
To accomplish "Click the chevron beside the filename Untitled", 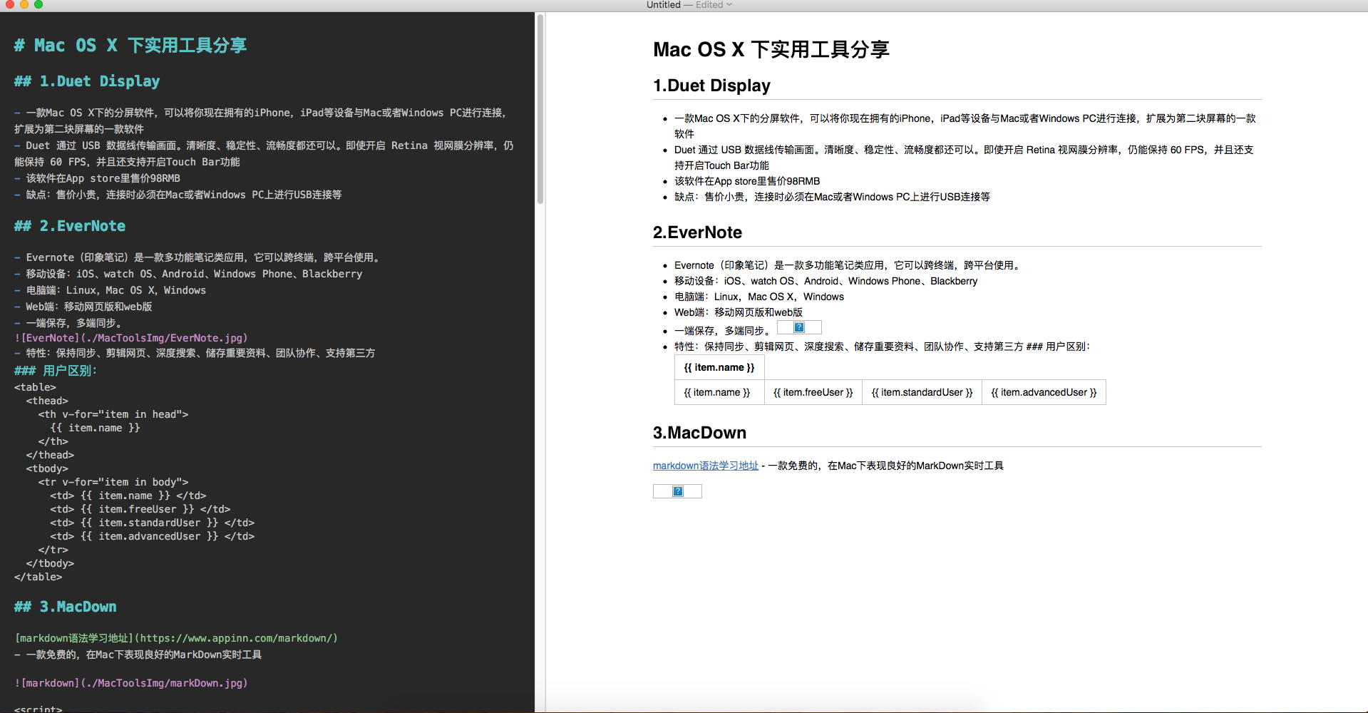I will click(x=729, y=5).
